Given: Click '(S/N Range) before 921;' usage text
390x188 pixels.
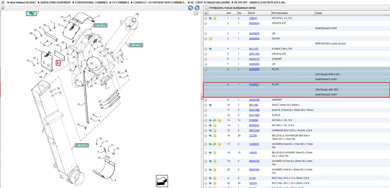Looking at the screenshot, I should (328, 74).
